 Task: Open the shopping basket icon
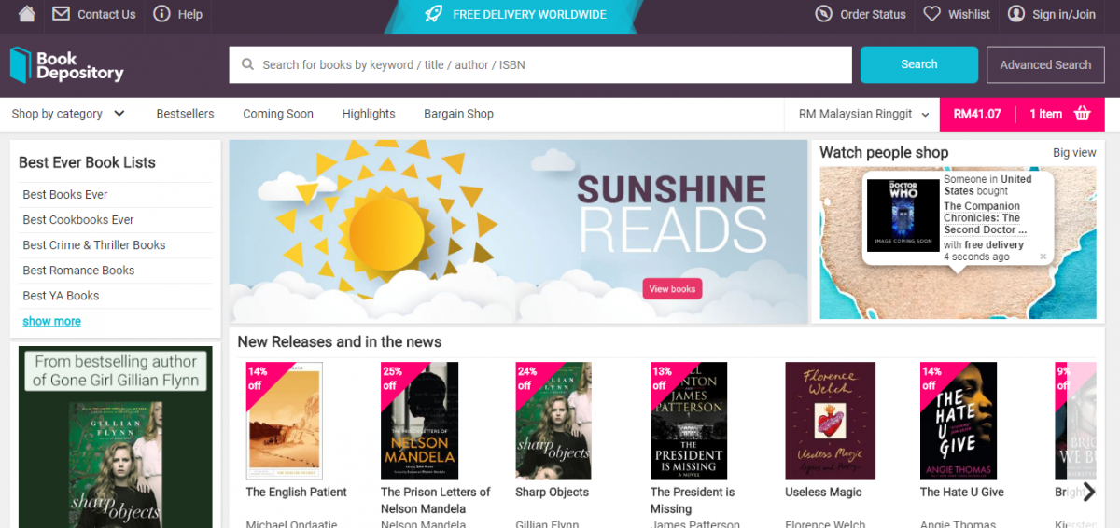1083,114
